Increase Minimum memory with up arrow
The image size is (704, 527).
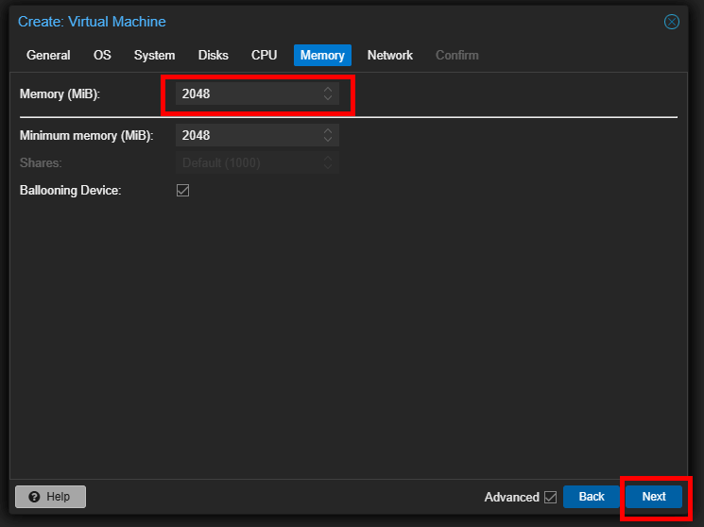[328, 130]
